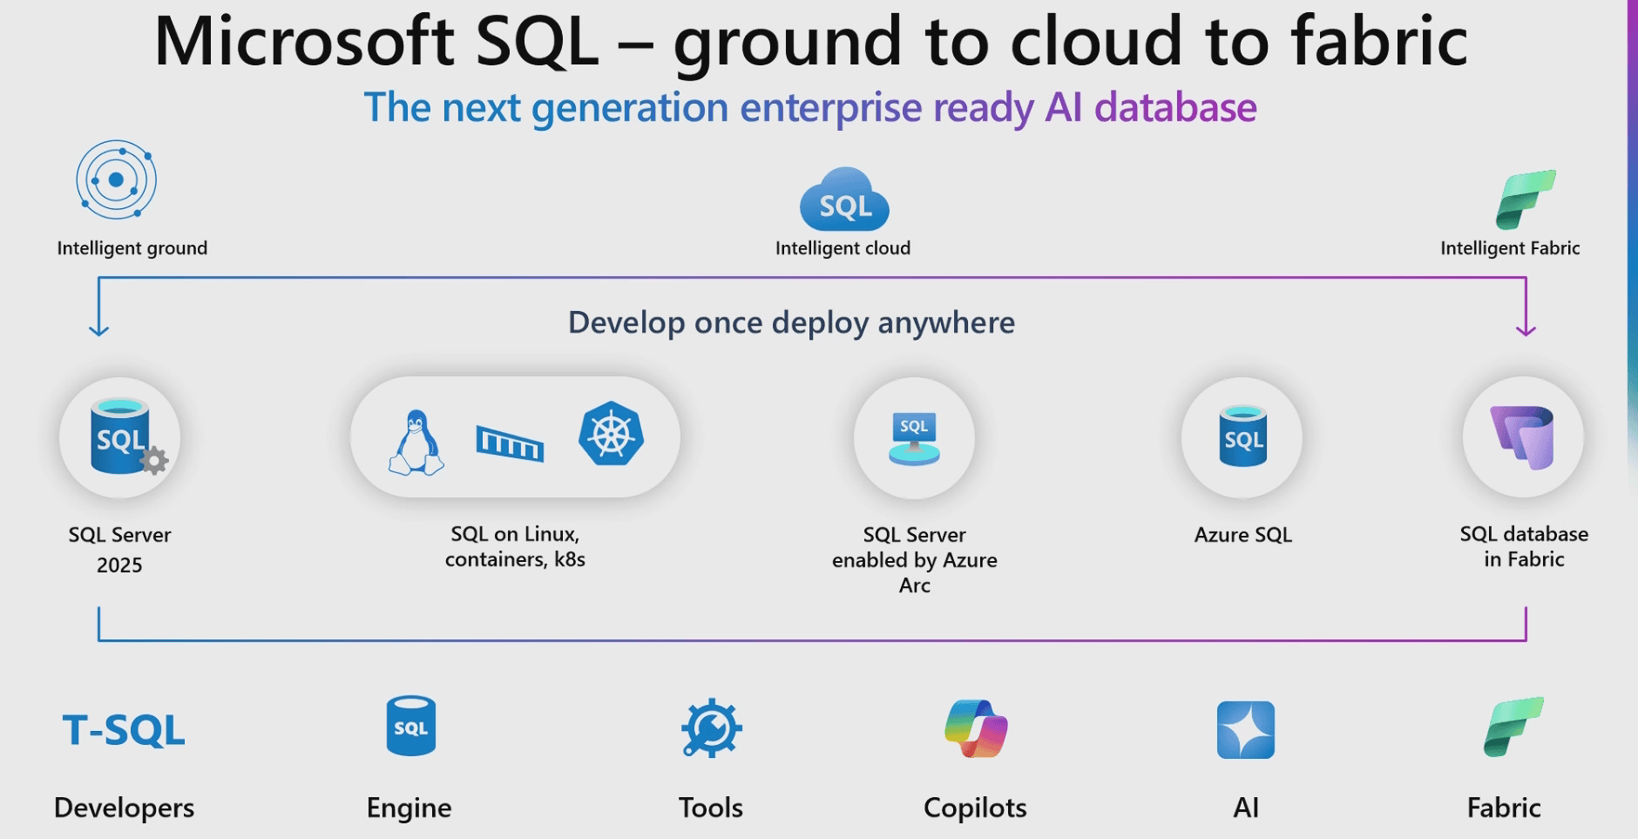Click the Intelligent ground orbit icon
1638x839 pixels.
click(x=116, y=179)
